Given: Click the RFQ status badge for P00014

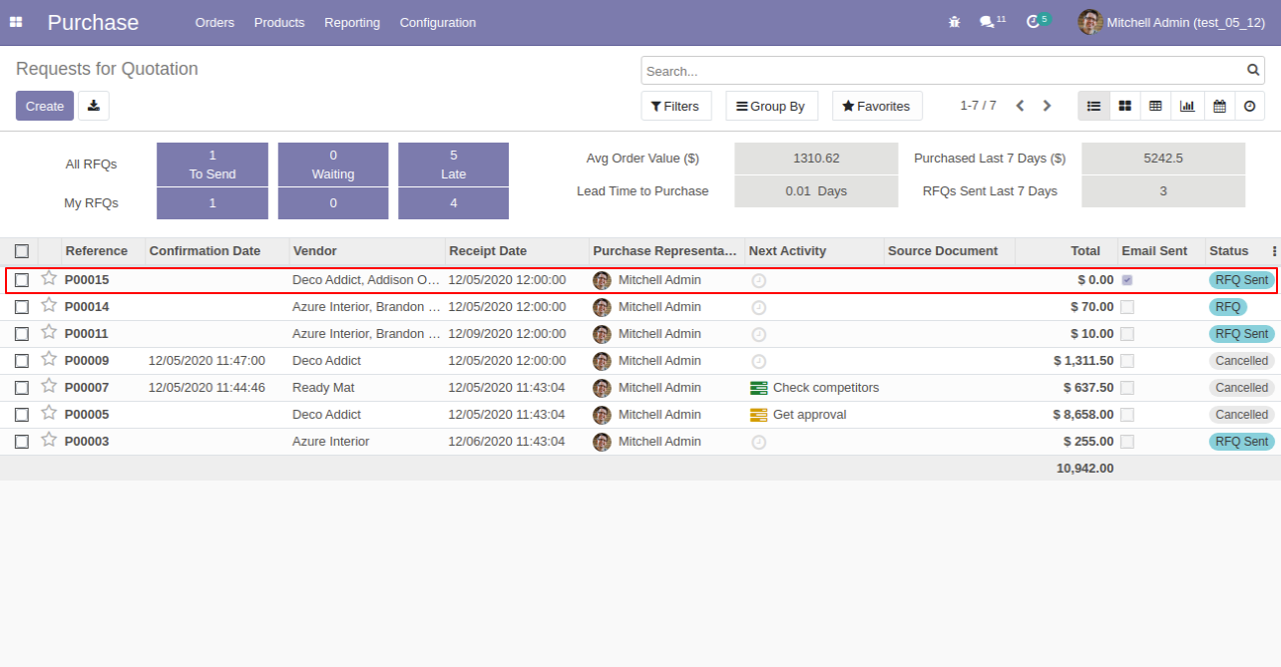Looking at the screenshot, I should (1228, 307).
